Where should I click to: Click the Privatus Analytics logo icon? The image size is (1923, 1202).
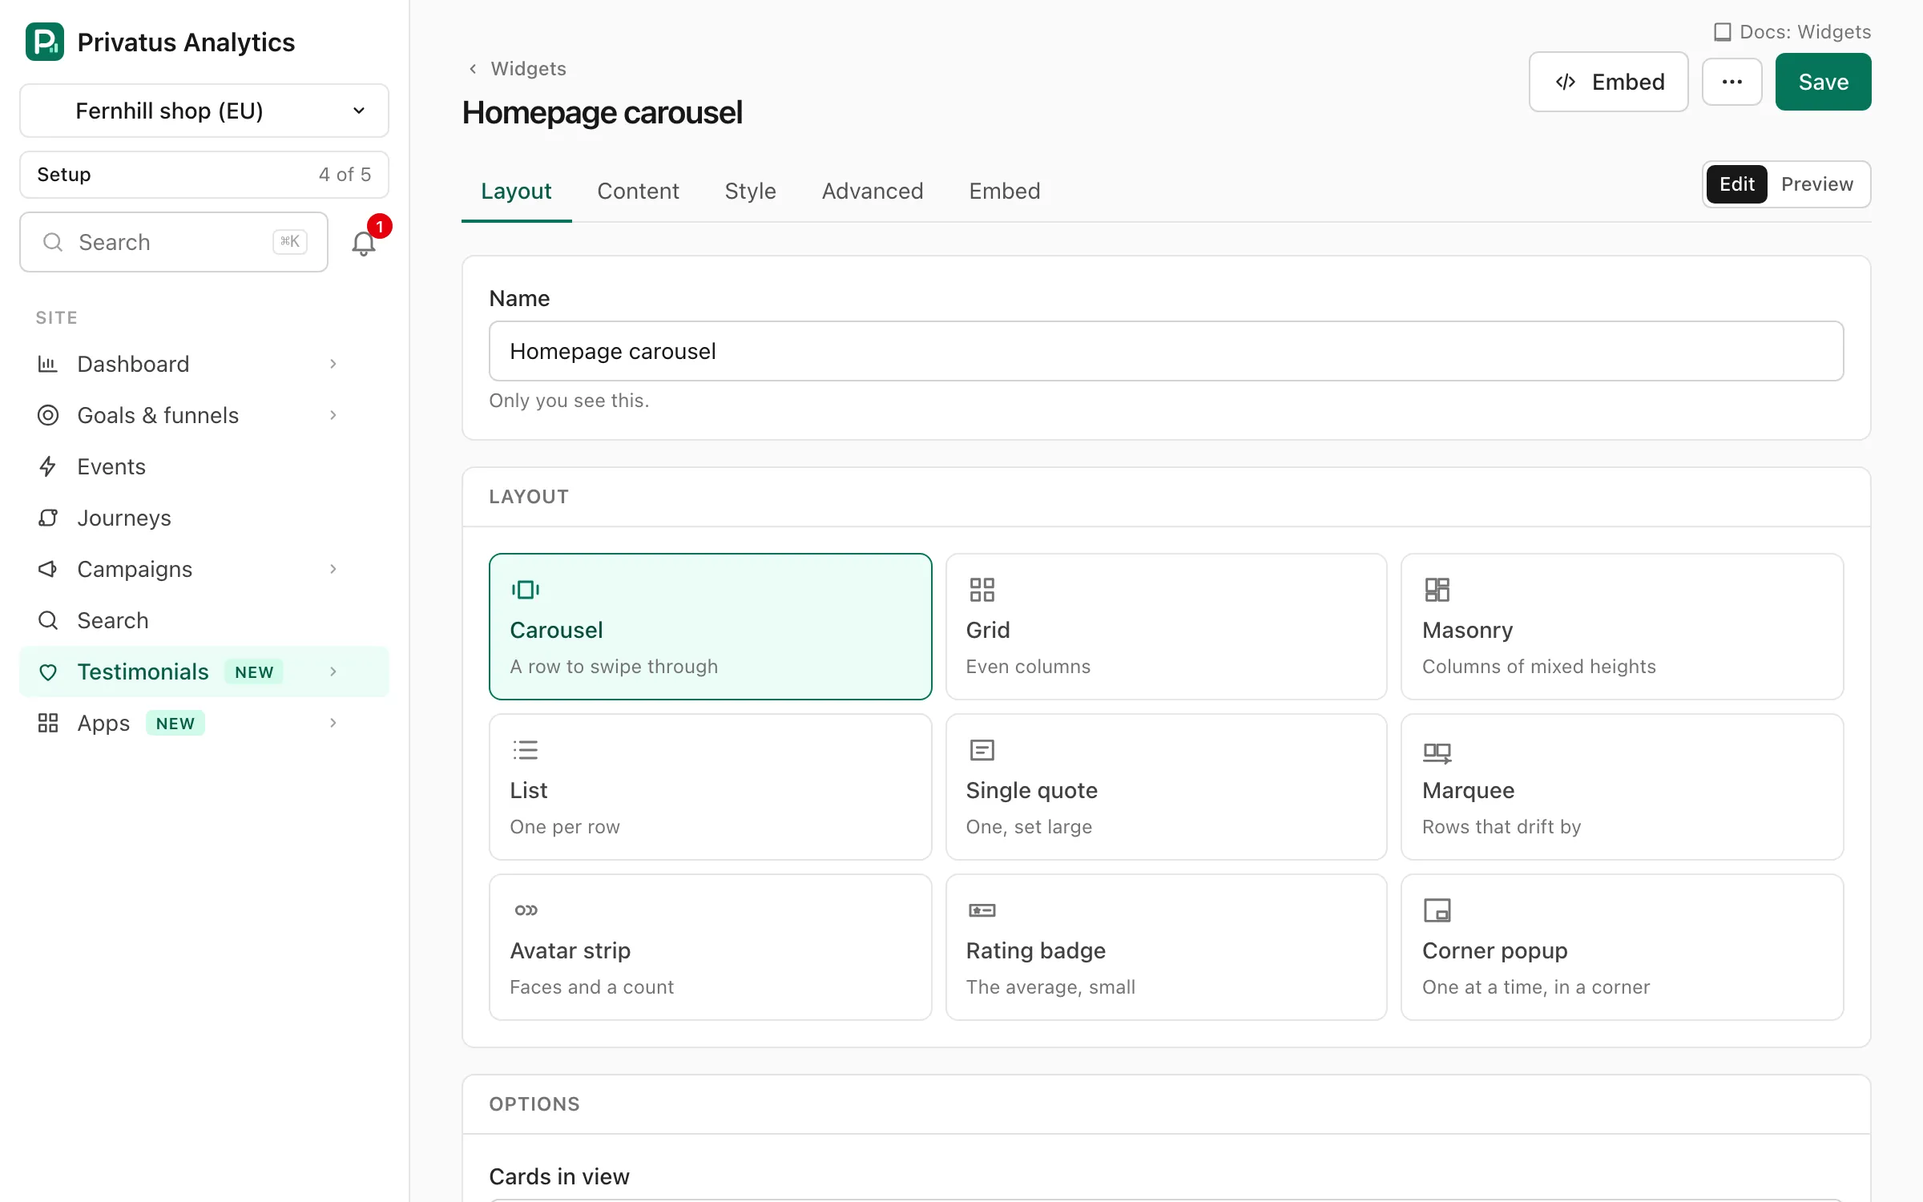point(45,42)
